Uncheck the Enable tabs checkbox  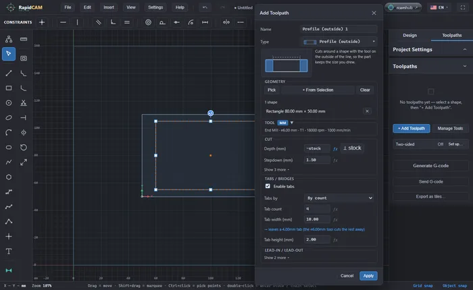pyautogui.click(x=268, y=186)
